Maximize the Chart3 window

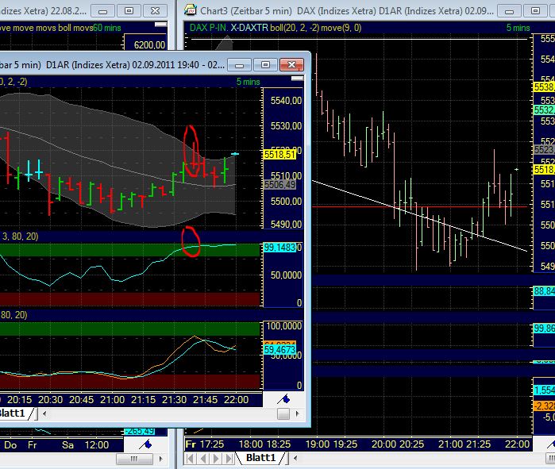535,11
